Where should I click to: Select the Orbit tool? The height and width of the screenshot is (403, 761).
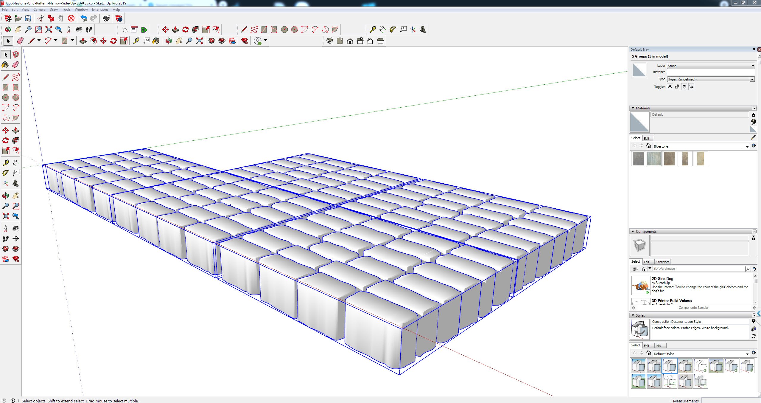(168, 41)
